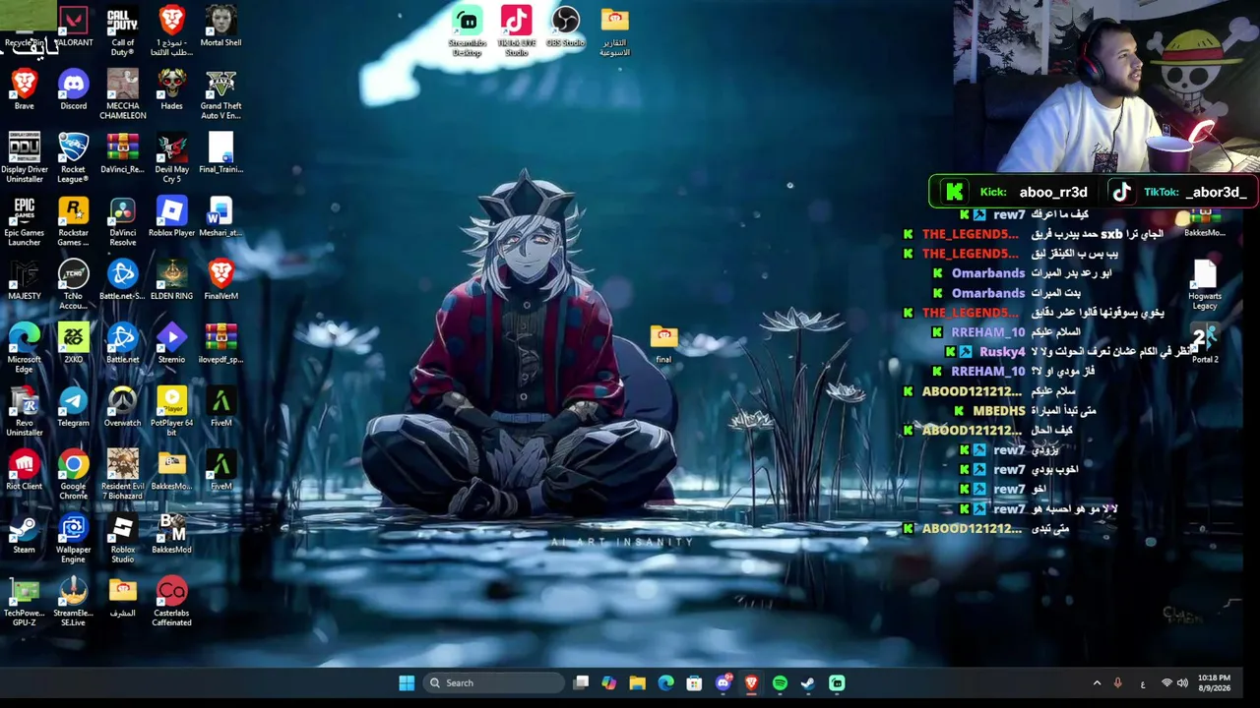Select the Steam shortcut on the desktop
Image resolution: width=1260 pixels, height=708 pixels.
[x=25, y=534]
